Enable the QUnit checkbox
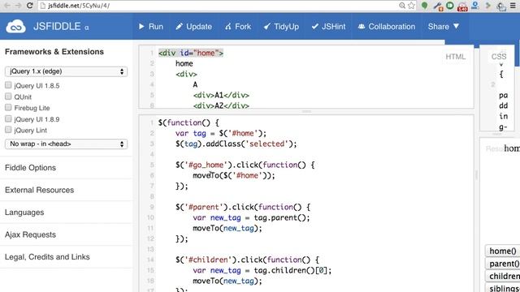Image resolution: width=520 pixels, height=292 pixels. tap(8, 97)
